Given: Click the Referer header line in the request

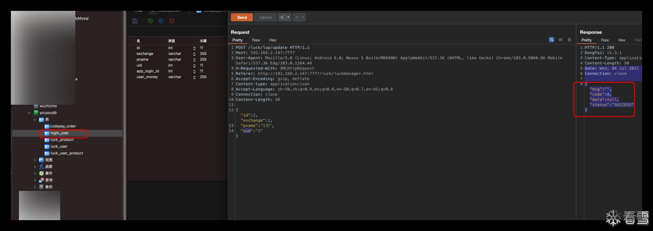Looking at the screenshot, I should coord(304,73).
